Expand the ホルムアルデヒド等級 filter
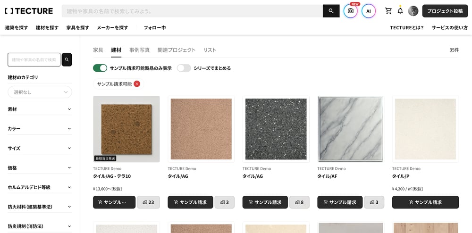This screenshot has height=233, width=472. click(x=40, y=187)
